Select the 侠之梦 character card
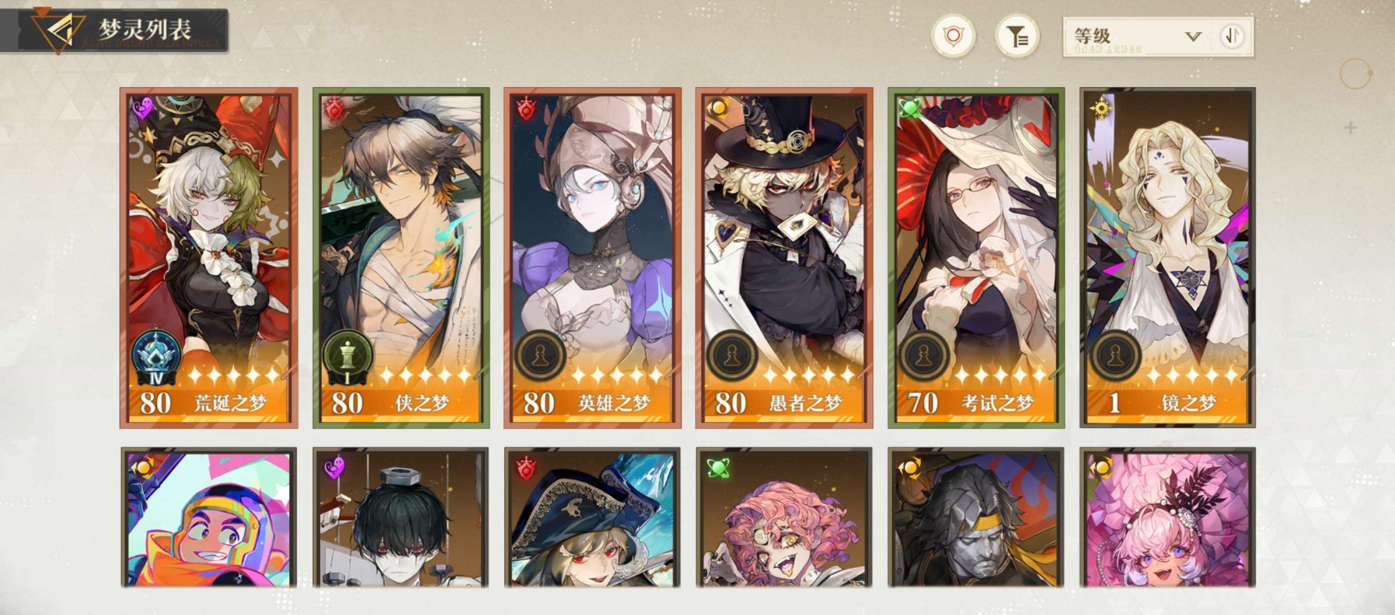1395x615 pixels. 401,258
